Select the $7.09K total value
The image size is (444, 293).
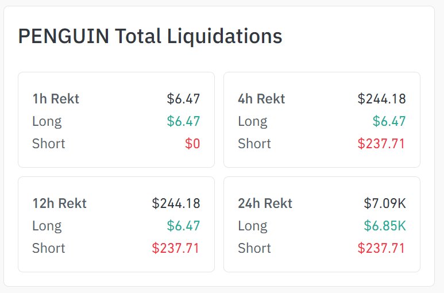[x=385, y=203]
